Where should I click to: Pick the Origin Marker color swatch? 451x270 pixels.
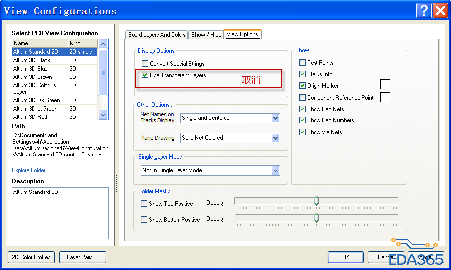pyautogui.click(x=385, y=84)
